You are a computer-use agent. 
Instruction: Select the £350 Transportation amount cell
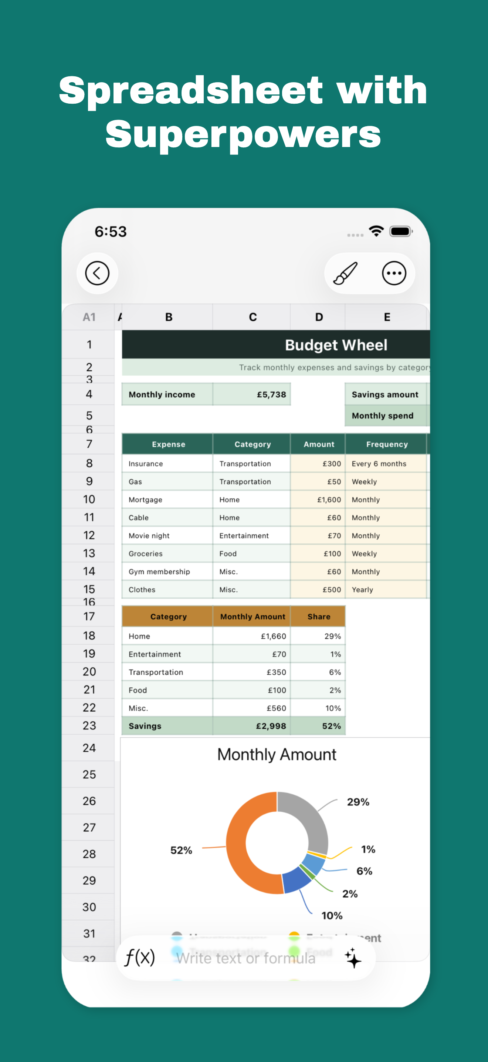tap(252, 672)
